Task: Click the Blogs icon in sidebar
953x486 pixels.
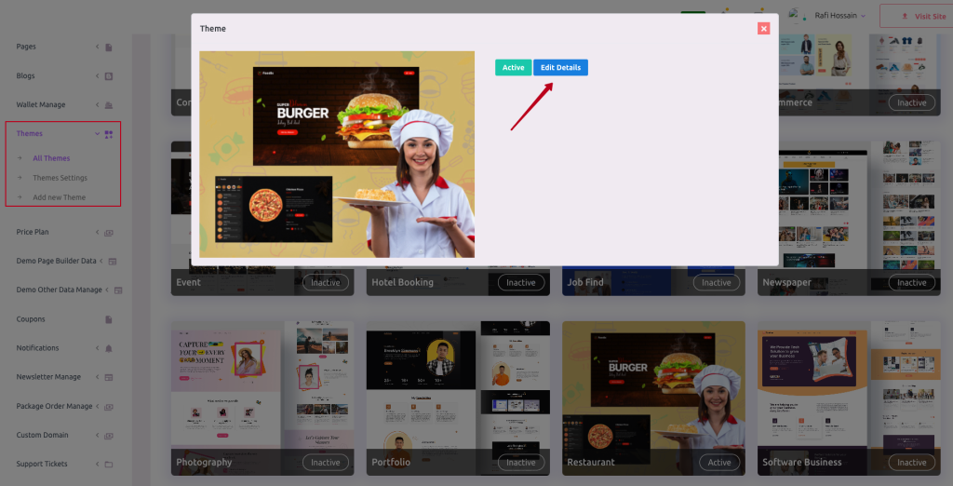Action: click(109, 76)
